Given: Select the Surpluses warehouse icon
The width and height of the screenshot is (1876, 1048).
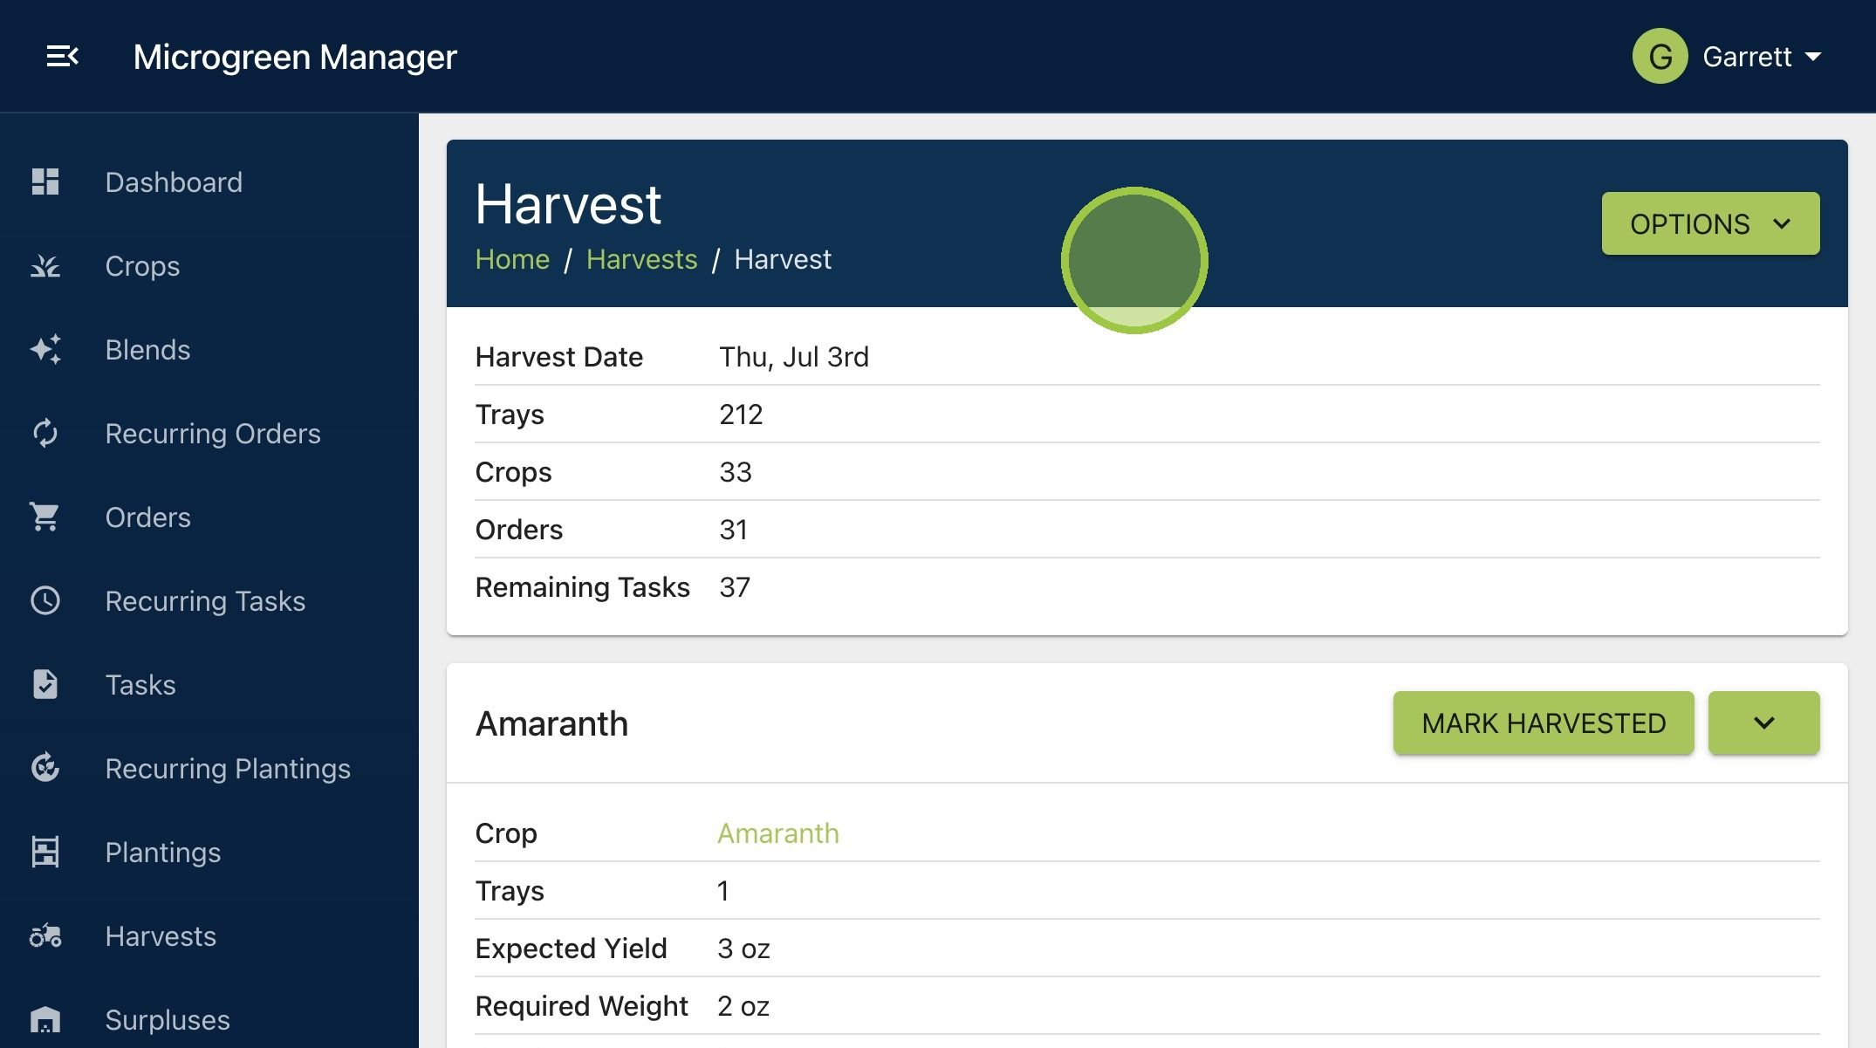Looking at the screenshot, I should coord(45,1019).
